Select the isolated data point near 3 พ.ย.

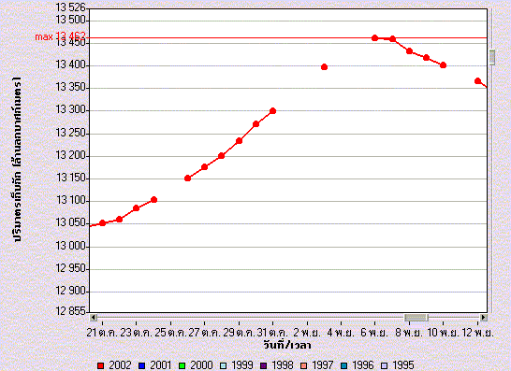(x=324, y=67)
